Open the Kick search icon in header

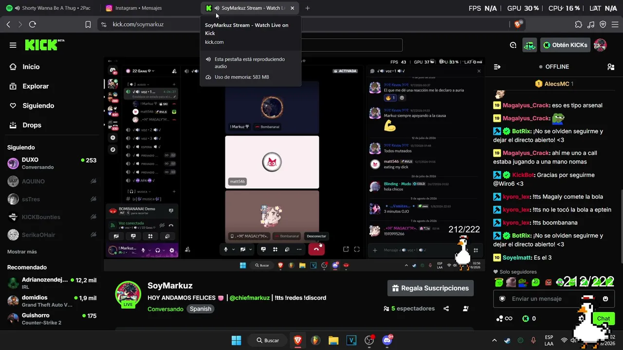click(x=513, y=45)
